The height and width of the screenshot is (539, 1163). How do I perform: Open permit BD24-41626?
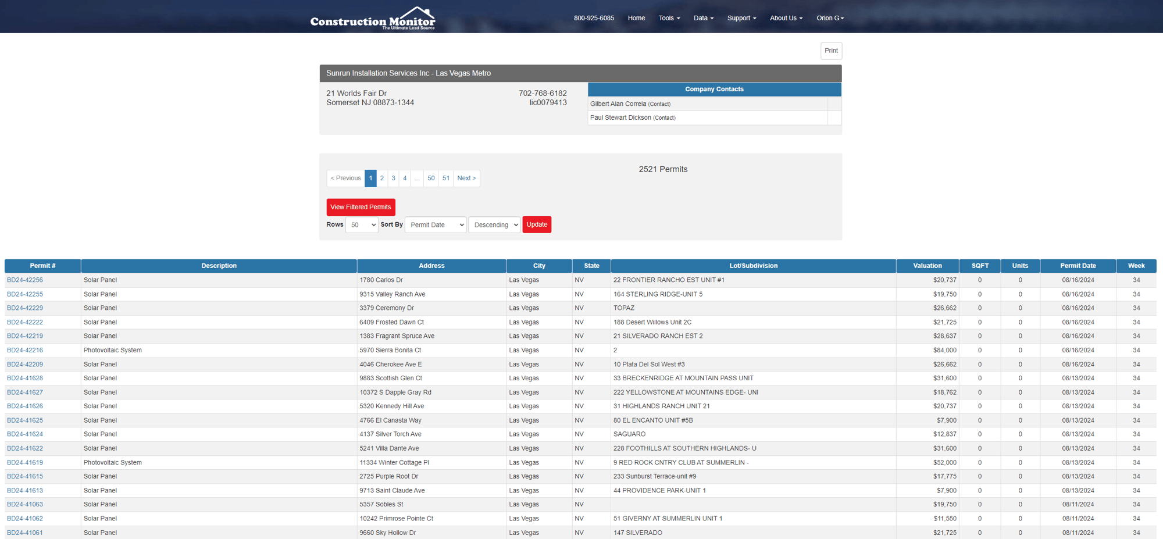[25, 406]
